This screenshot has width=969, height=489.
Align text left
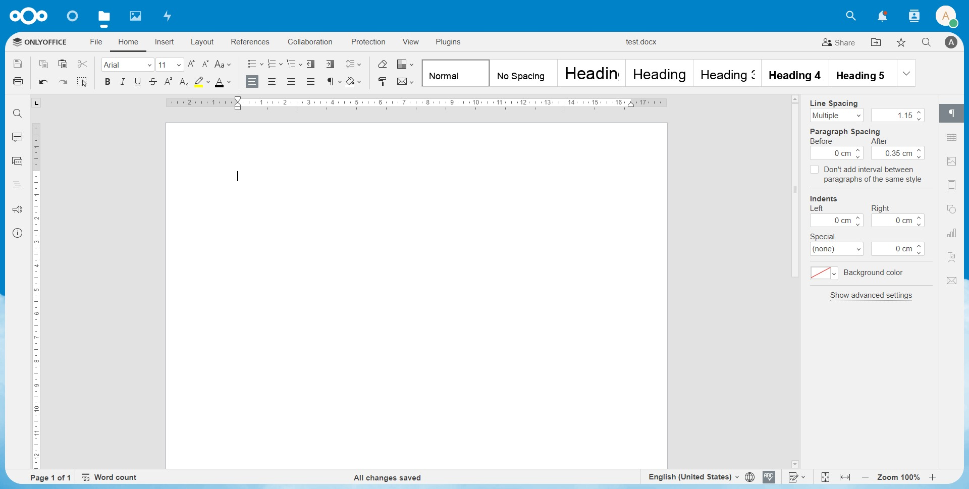252,81
